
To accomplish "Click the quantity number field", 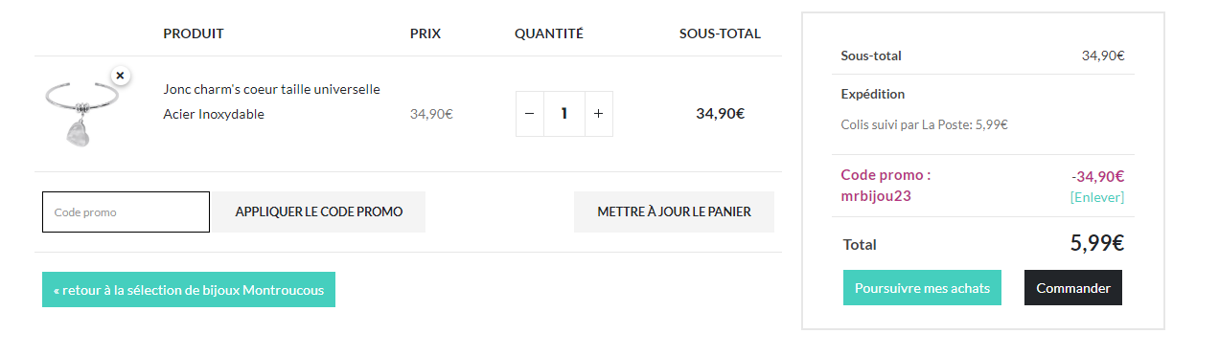I will 564,114.
